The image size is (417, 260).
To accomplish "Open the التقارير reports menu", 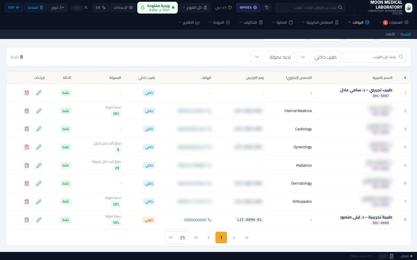I will pos(189,22).
